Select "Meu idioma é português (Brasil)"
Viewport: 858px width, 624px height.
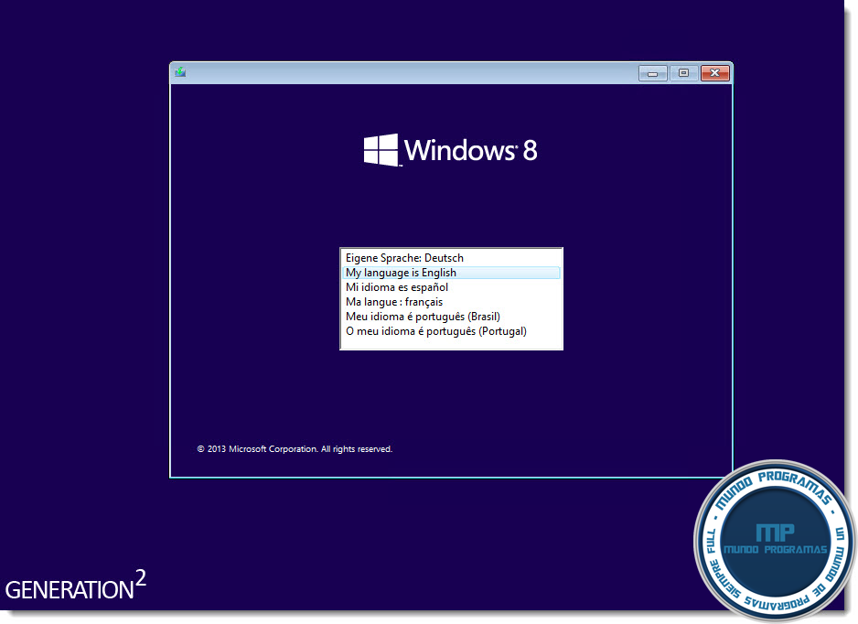click(x=452, y=317)
